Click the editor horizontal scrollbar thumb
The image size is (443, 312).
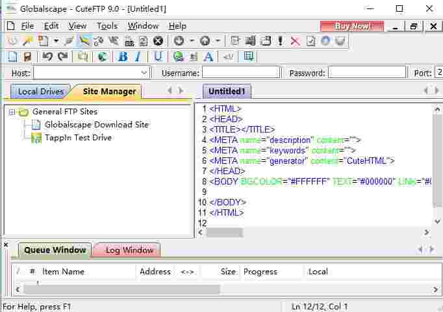point(224,232)
